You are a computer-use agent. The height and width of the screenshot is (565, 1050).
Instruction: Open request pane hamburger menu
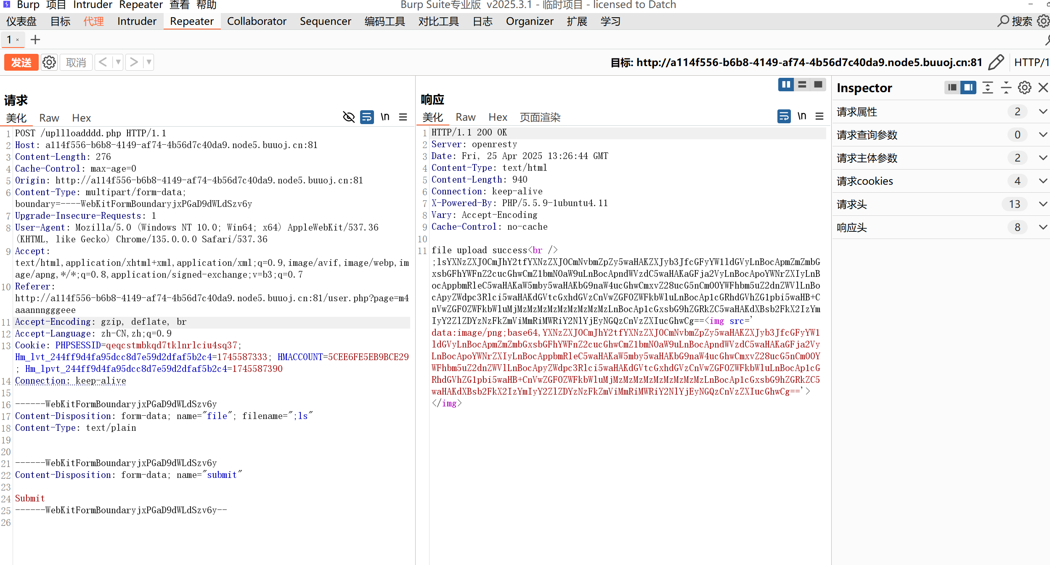[403, 117]
